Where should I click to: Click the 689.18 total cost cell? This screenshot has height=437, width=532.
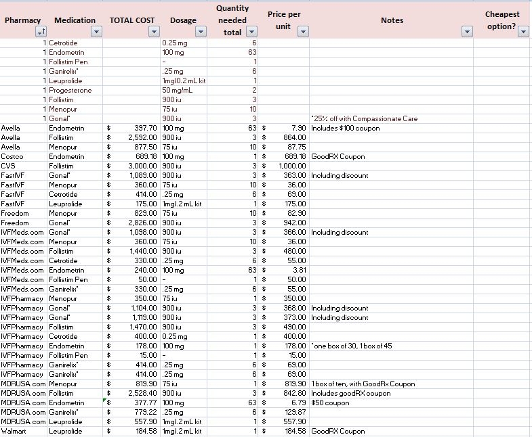click(x=131, y=156)
